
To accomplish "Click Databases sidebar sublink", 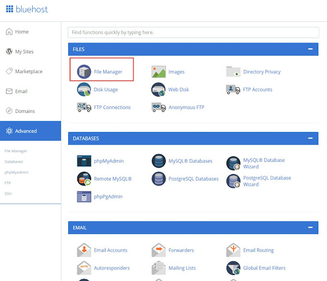I will pos(14,162).
